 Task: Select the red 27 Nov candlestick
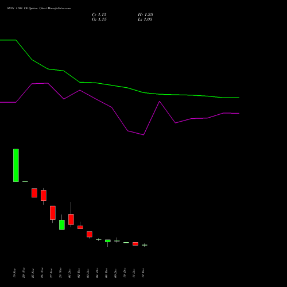pyautogui.click(x=53, y=213)
